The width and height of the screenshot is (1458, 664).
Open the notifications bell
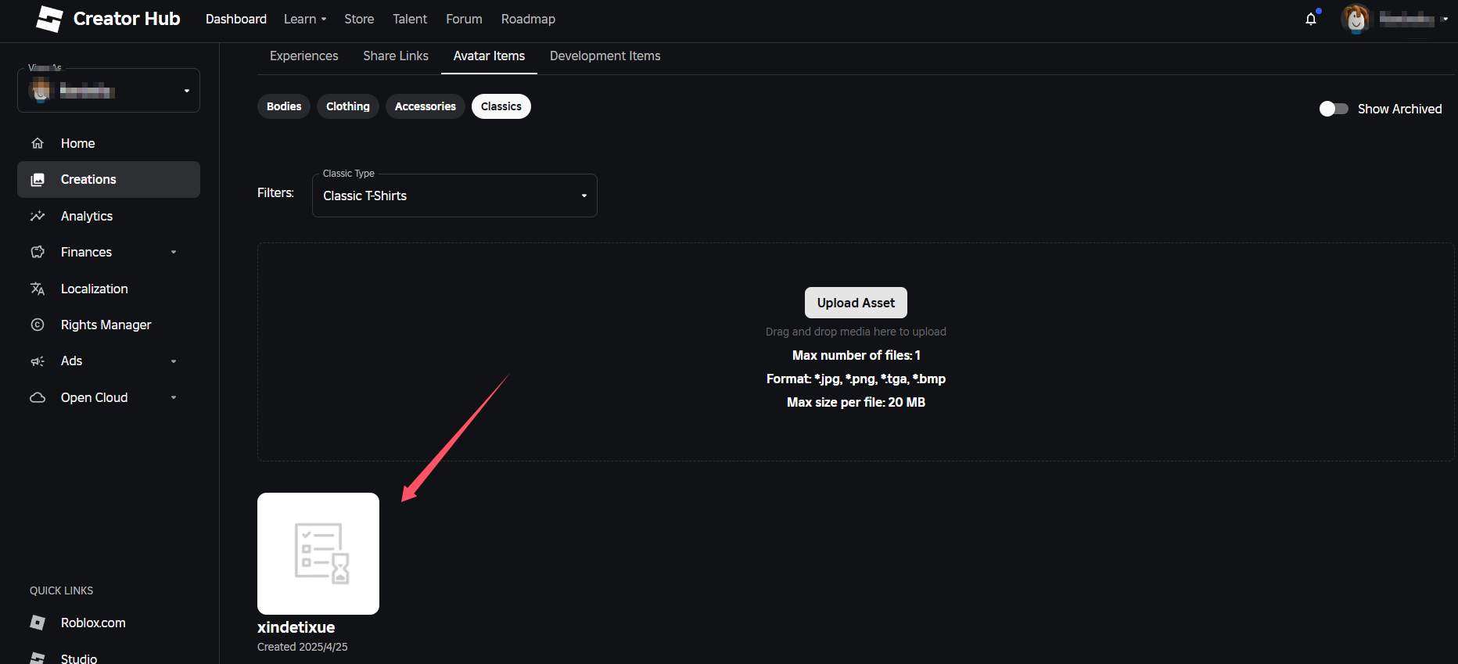[x=1311, y=19]
